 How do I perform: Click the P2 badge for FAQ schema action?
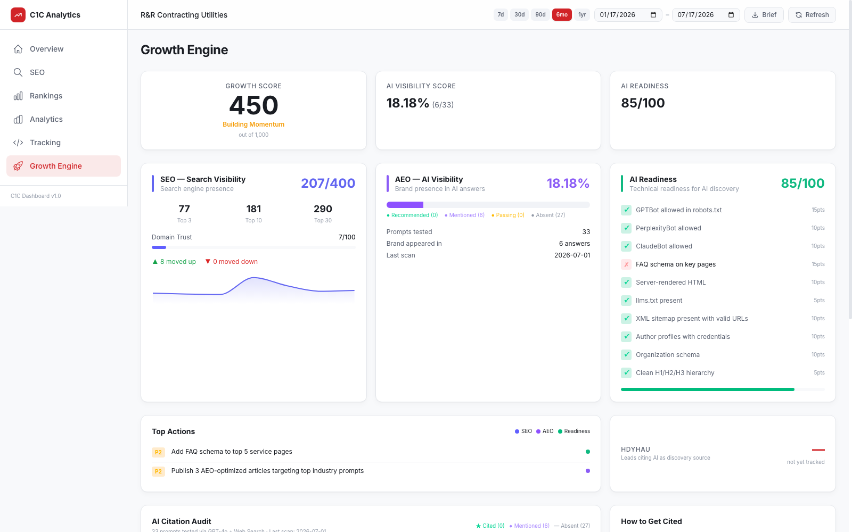pyautogui.click(x=158, y=452)
